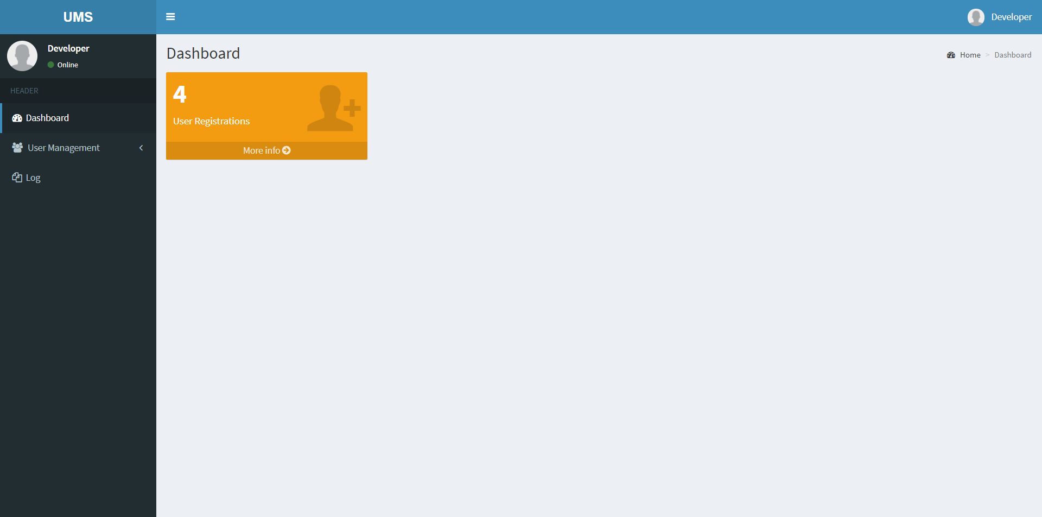Click the More info link on the card
The height and width of the screenshot is (517, 1042).
(x=266, y=150)
